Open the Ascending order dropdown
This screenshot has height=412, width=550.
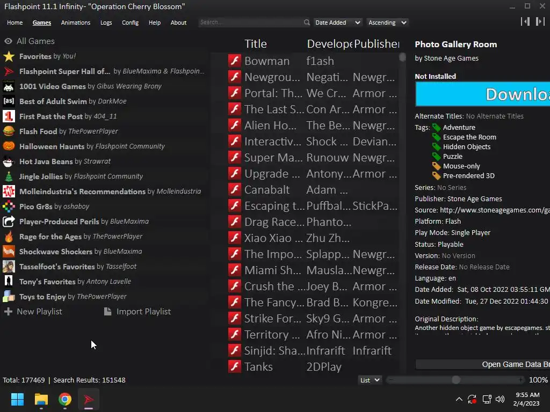387,23
